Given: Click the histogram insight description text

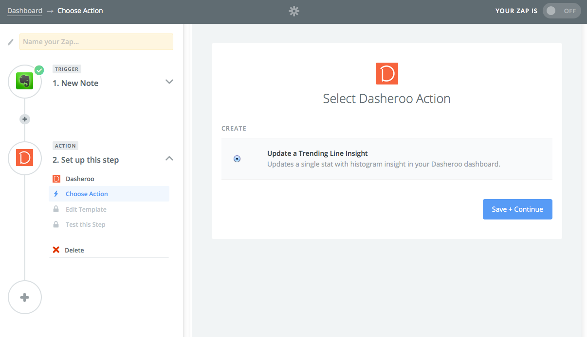Looking at the screenshot, I should [384, 164].
